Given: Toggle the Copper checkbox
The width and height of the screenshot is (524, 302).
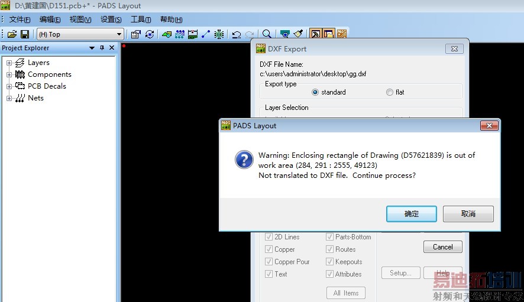Looking at the screenshot, I should tap(269, 249).
